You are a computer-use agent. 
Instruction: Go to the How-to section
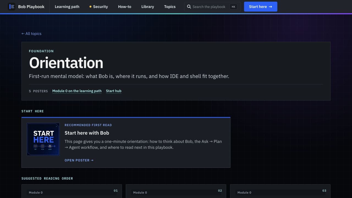pyautogui.click(x=125, y=7)
